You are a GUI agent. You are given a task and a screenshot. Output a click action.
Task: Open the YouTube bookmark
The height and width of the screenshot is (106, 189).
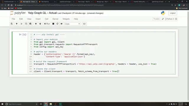point(18,8)
